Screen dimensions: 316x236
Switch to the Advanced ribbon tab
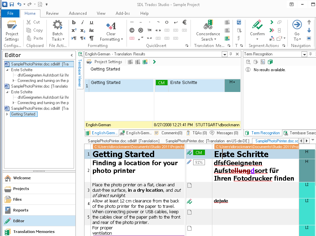point(78,13)
